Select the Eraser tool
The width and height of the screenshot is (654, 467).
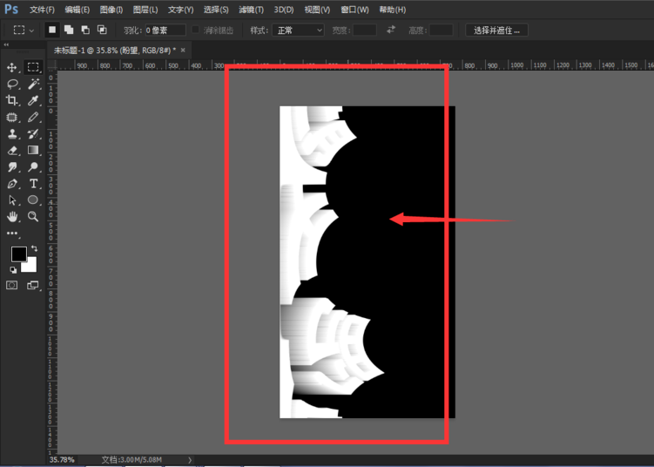[12, 150]
